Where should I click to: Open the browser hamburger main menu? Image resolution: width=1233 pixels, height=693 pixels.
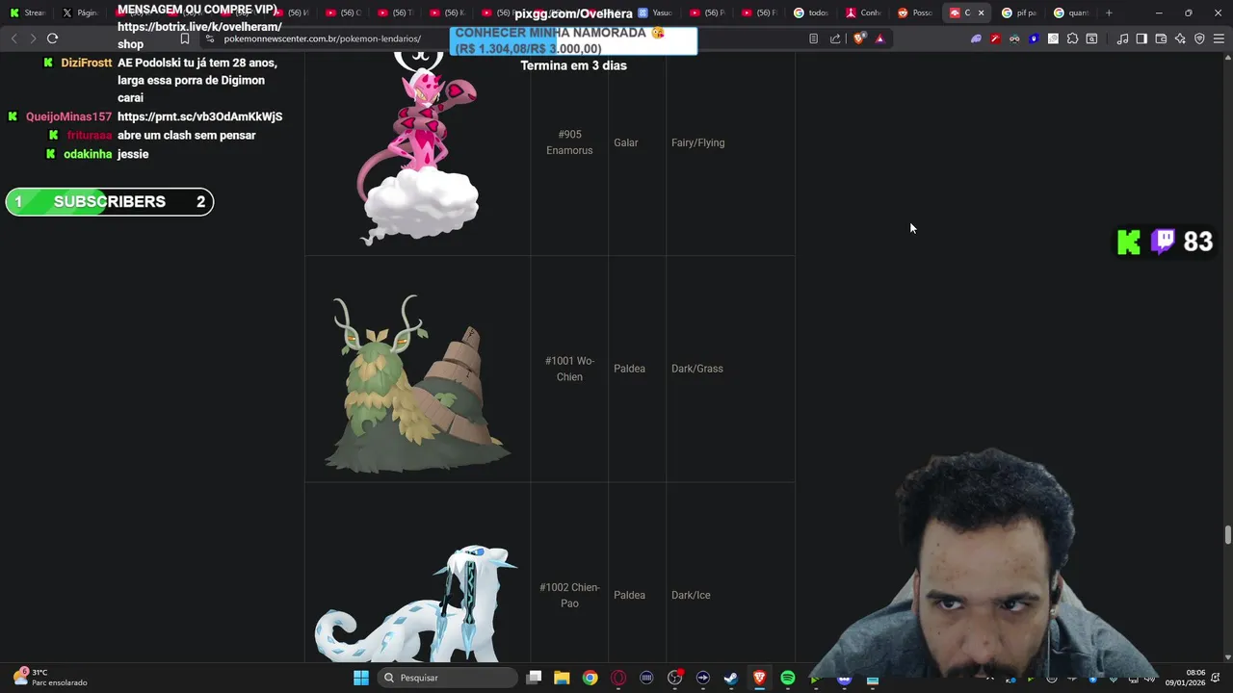(x=1219, y=38)
